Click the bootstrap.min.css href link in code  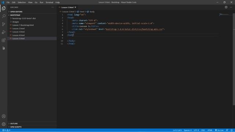(x=134, y=29)
